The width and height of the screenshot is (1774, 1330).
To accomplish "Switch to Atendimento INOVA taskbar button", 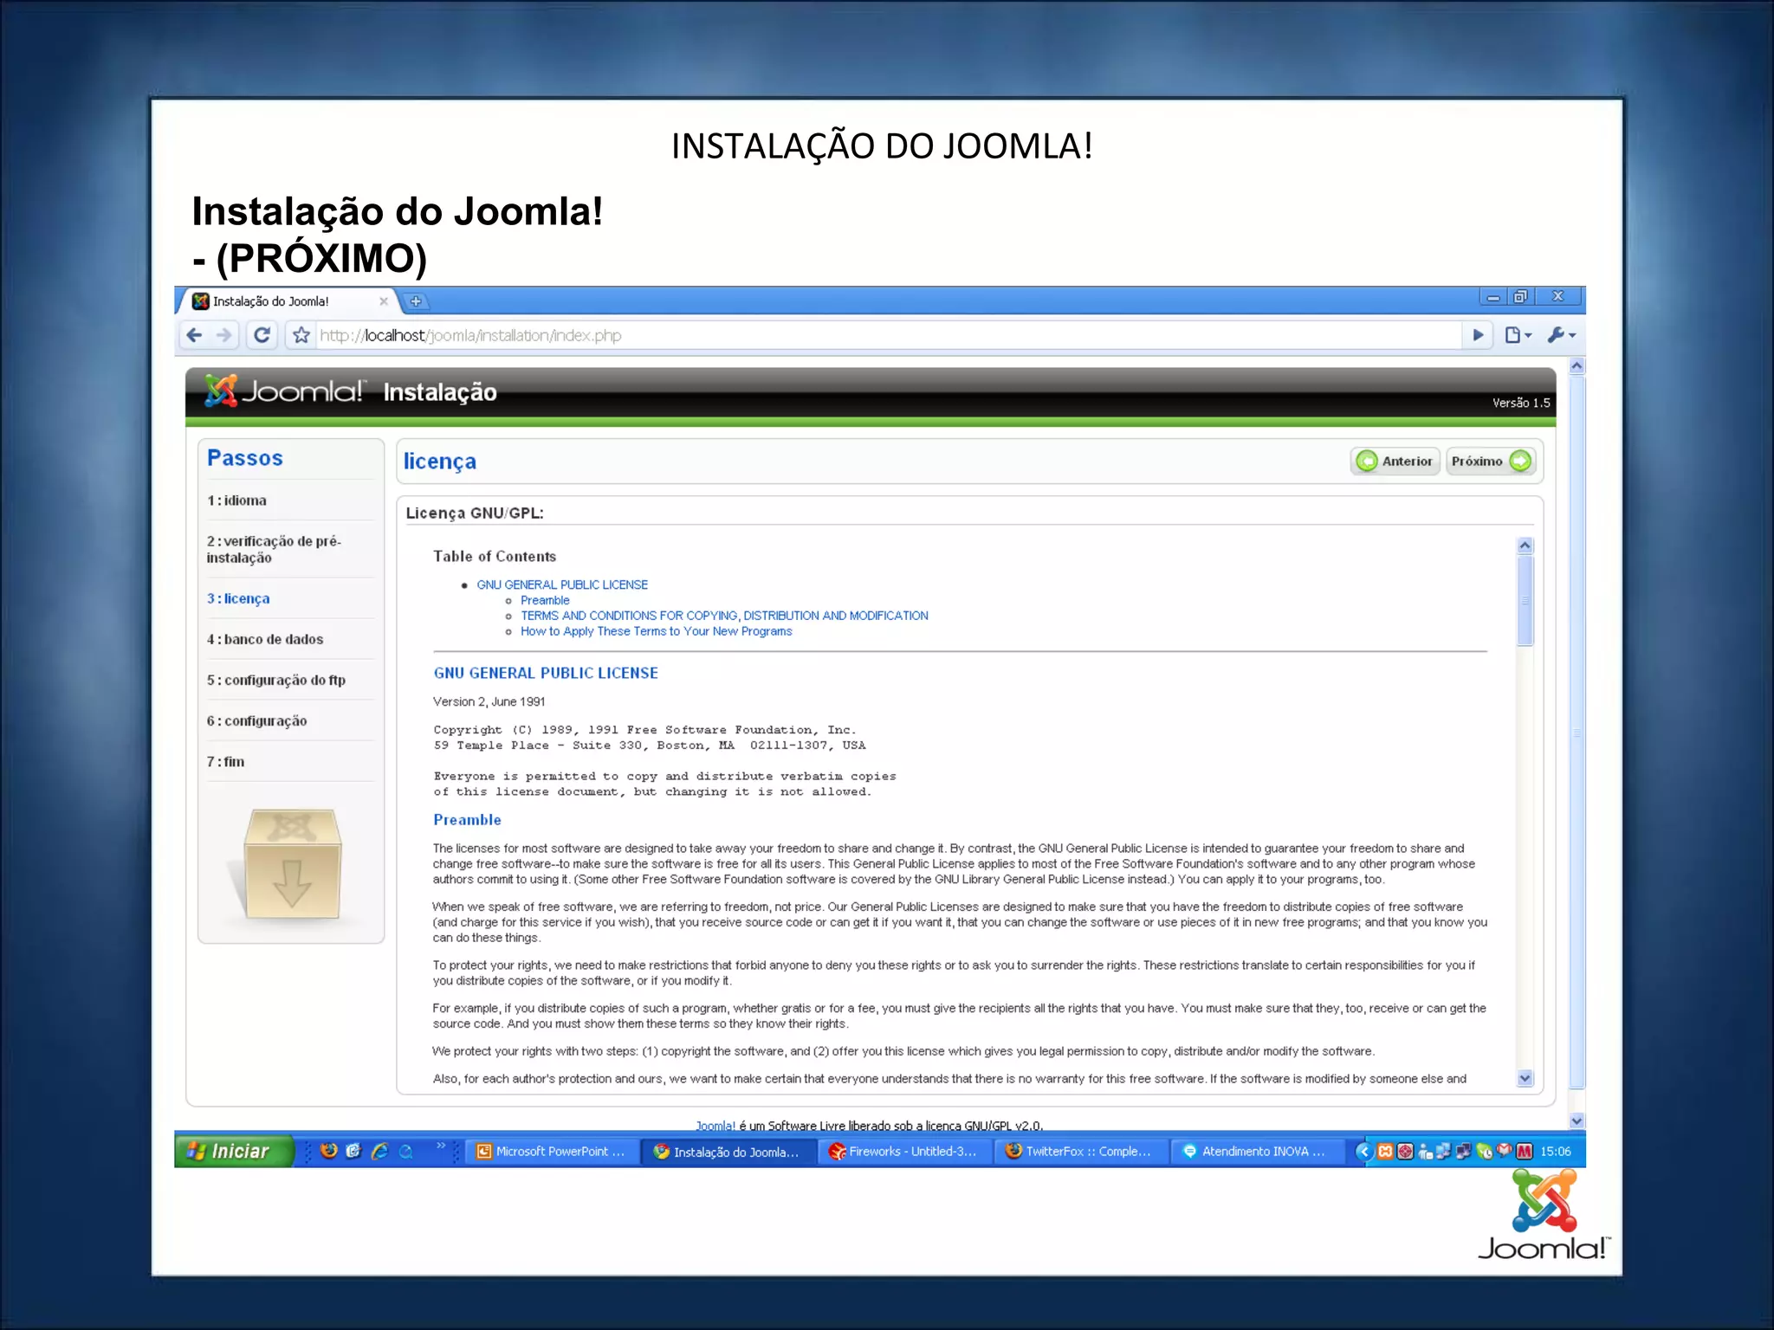I will [x=1259, y=1152].
